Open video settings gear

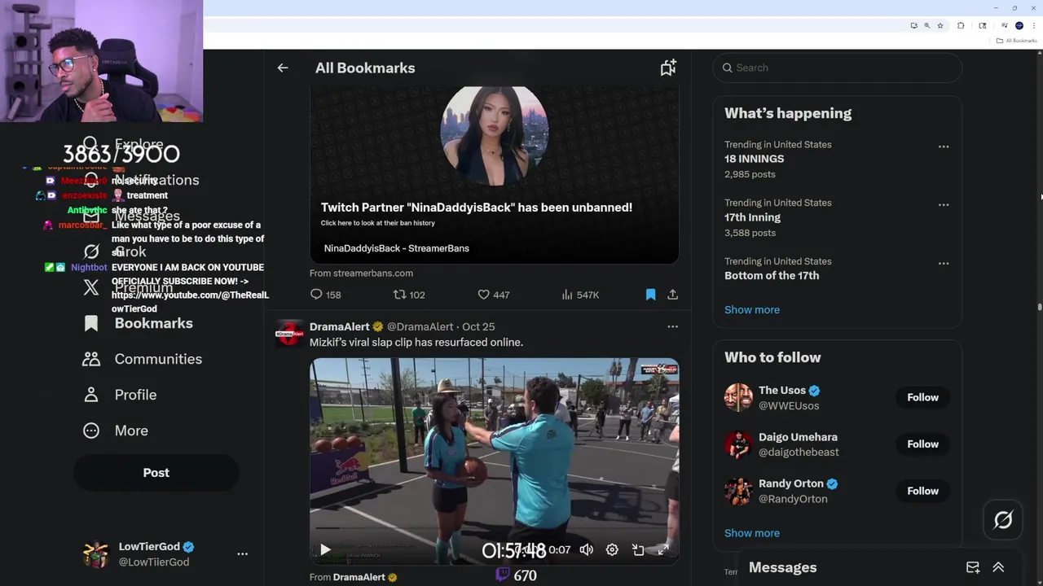(x=612, y=550)
